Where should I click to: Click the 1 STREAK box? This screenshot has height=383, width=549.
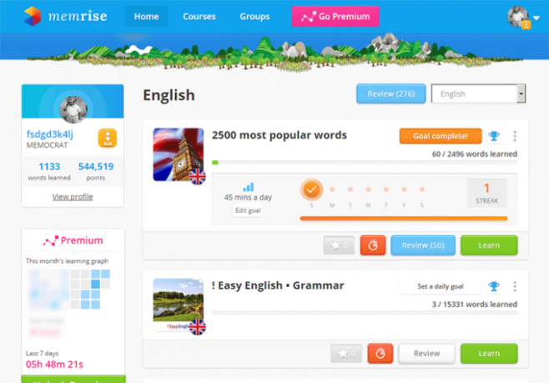(486, 193)
